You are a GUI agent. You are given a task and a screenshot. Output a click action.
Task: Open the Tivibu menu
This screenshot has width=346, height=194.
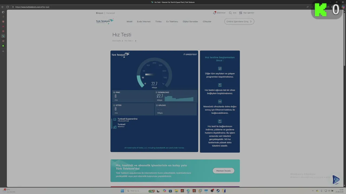point(158,22)
